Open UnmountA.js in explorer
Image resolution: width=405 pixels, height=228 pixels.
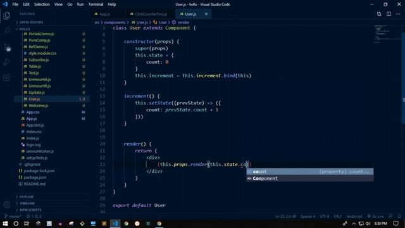pyautogui.click(x=39, y=79)
